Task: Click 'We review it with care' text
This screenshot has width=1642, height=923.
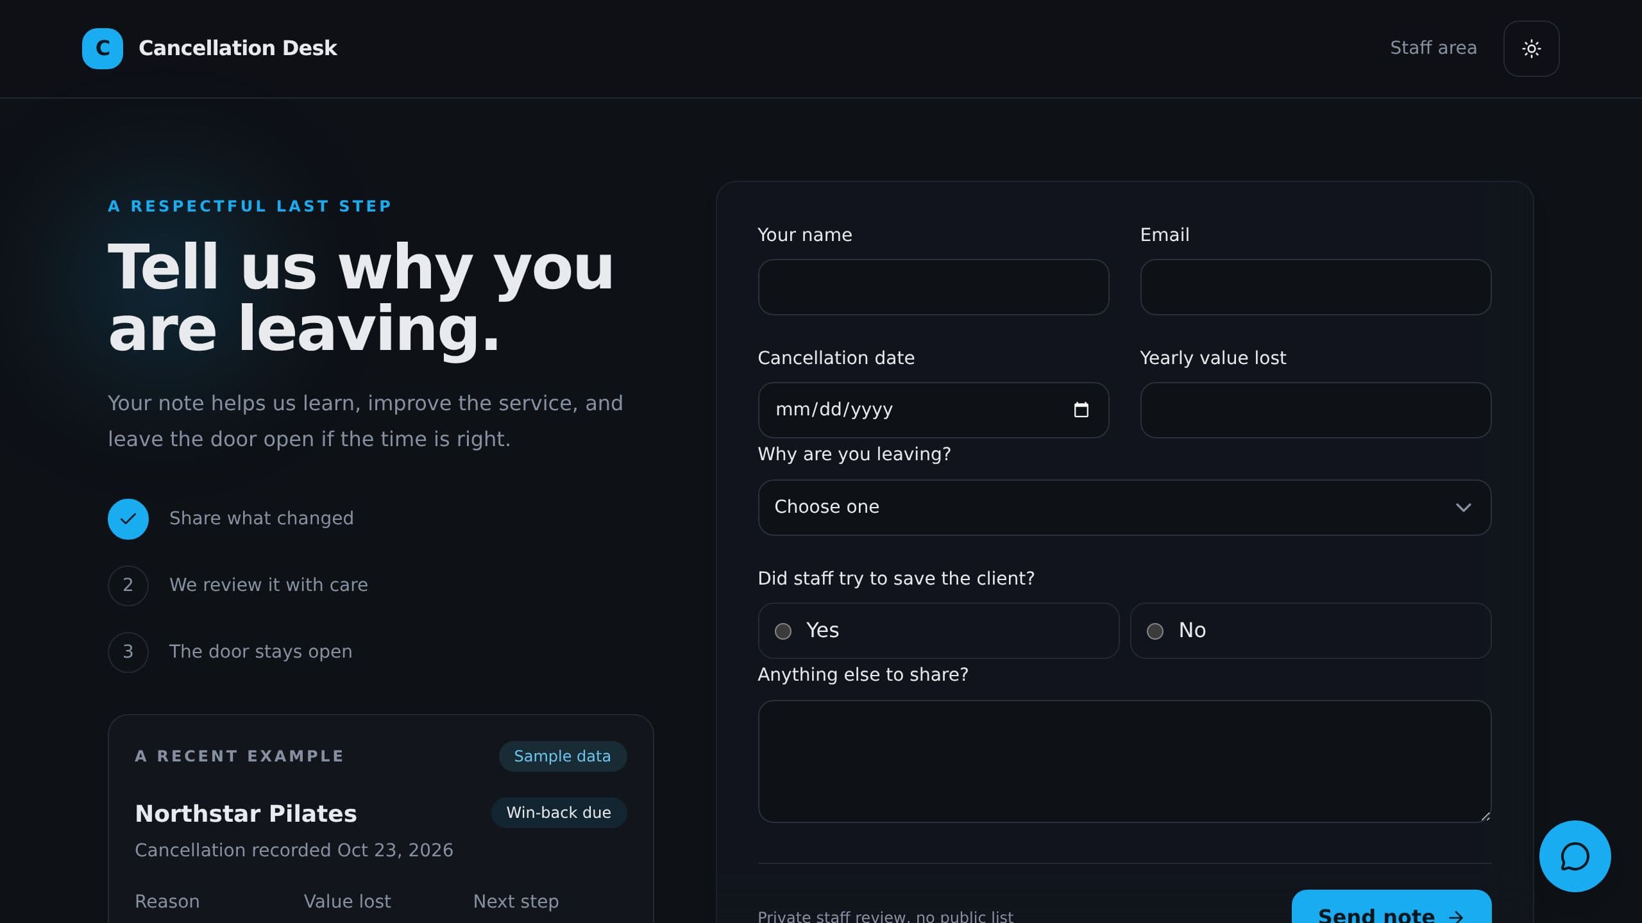Action: coord(268,585)
